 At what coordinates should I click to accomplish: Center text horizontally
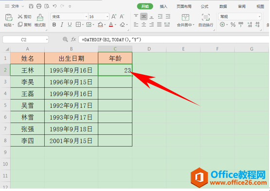pyautogui.click(x=144, y=25)
